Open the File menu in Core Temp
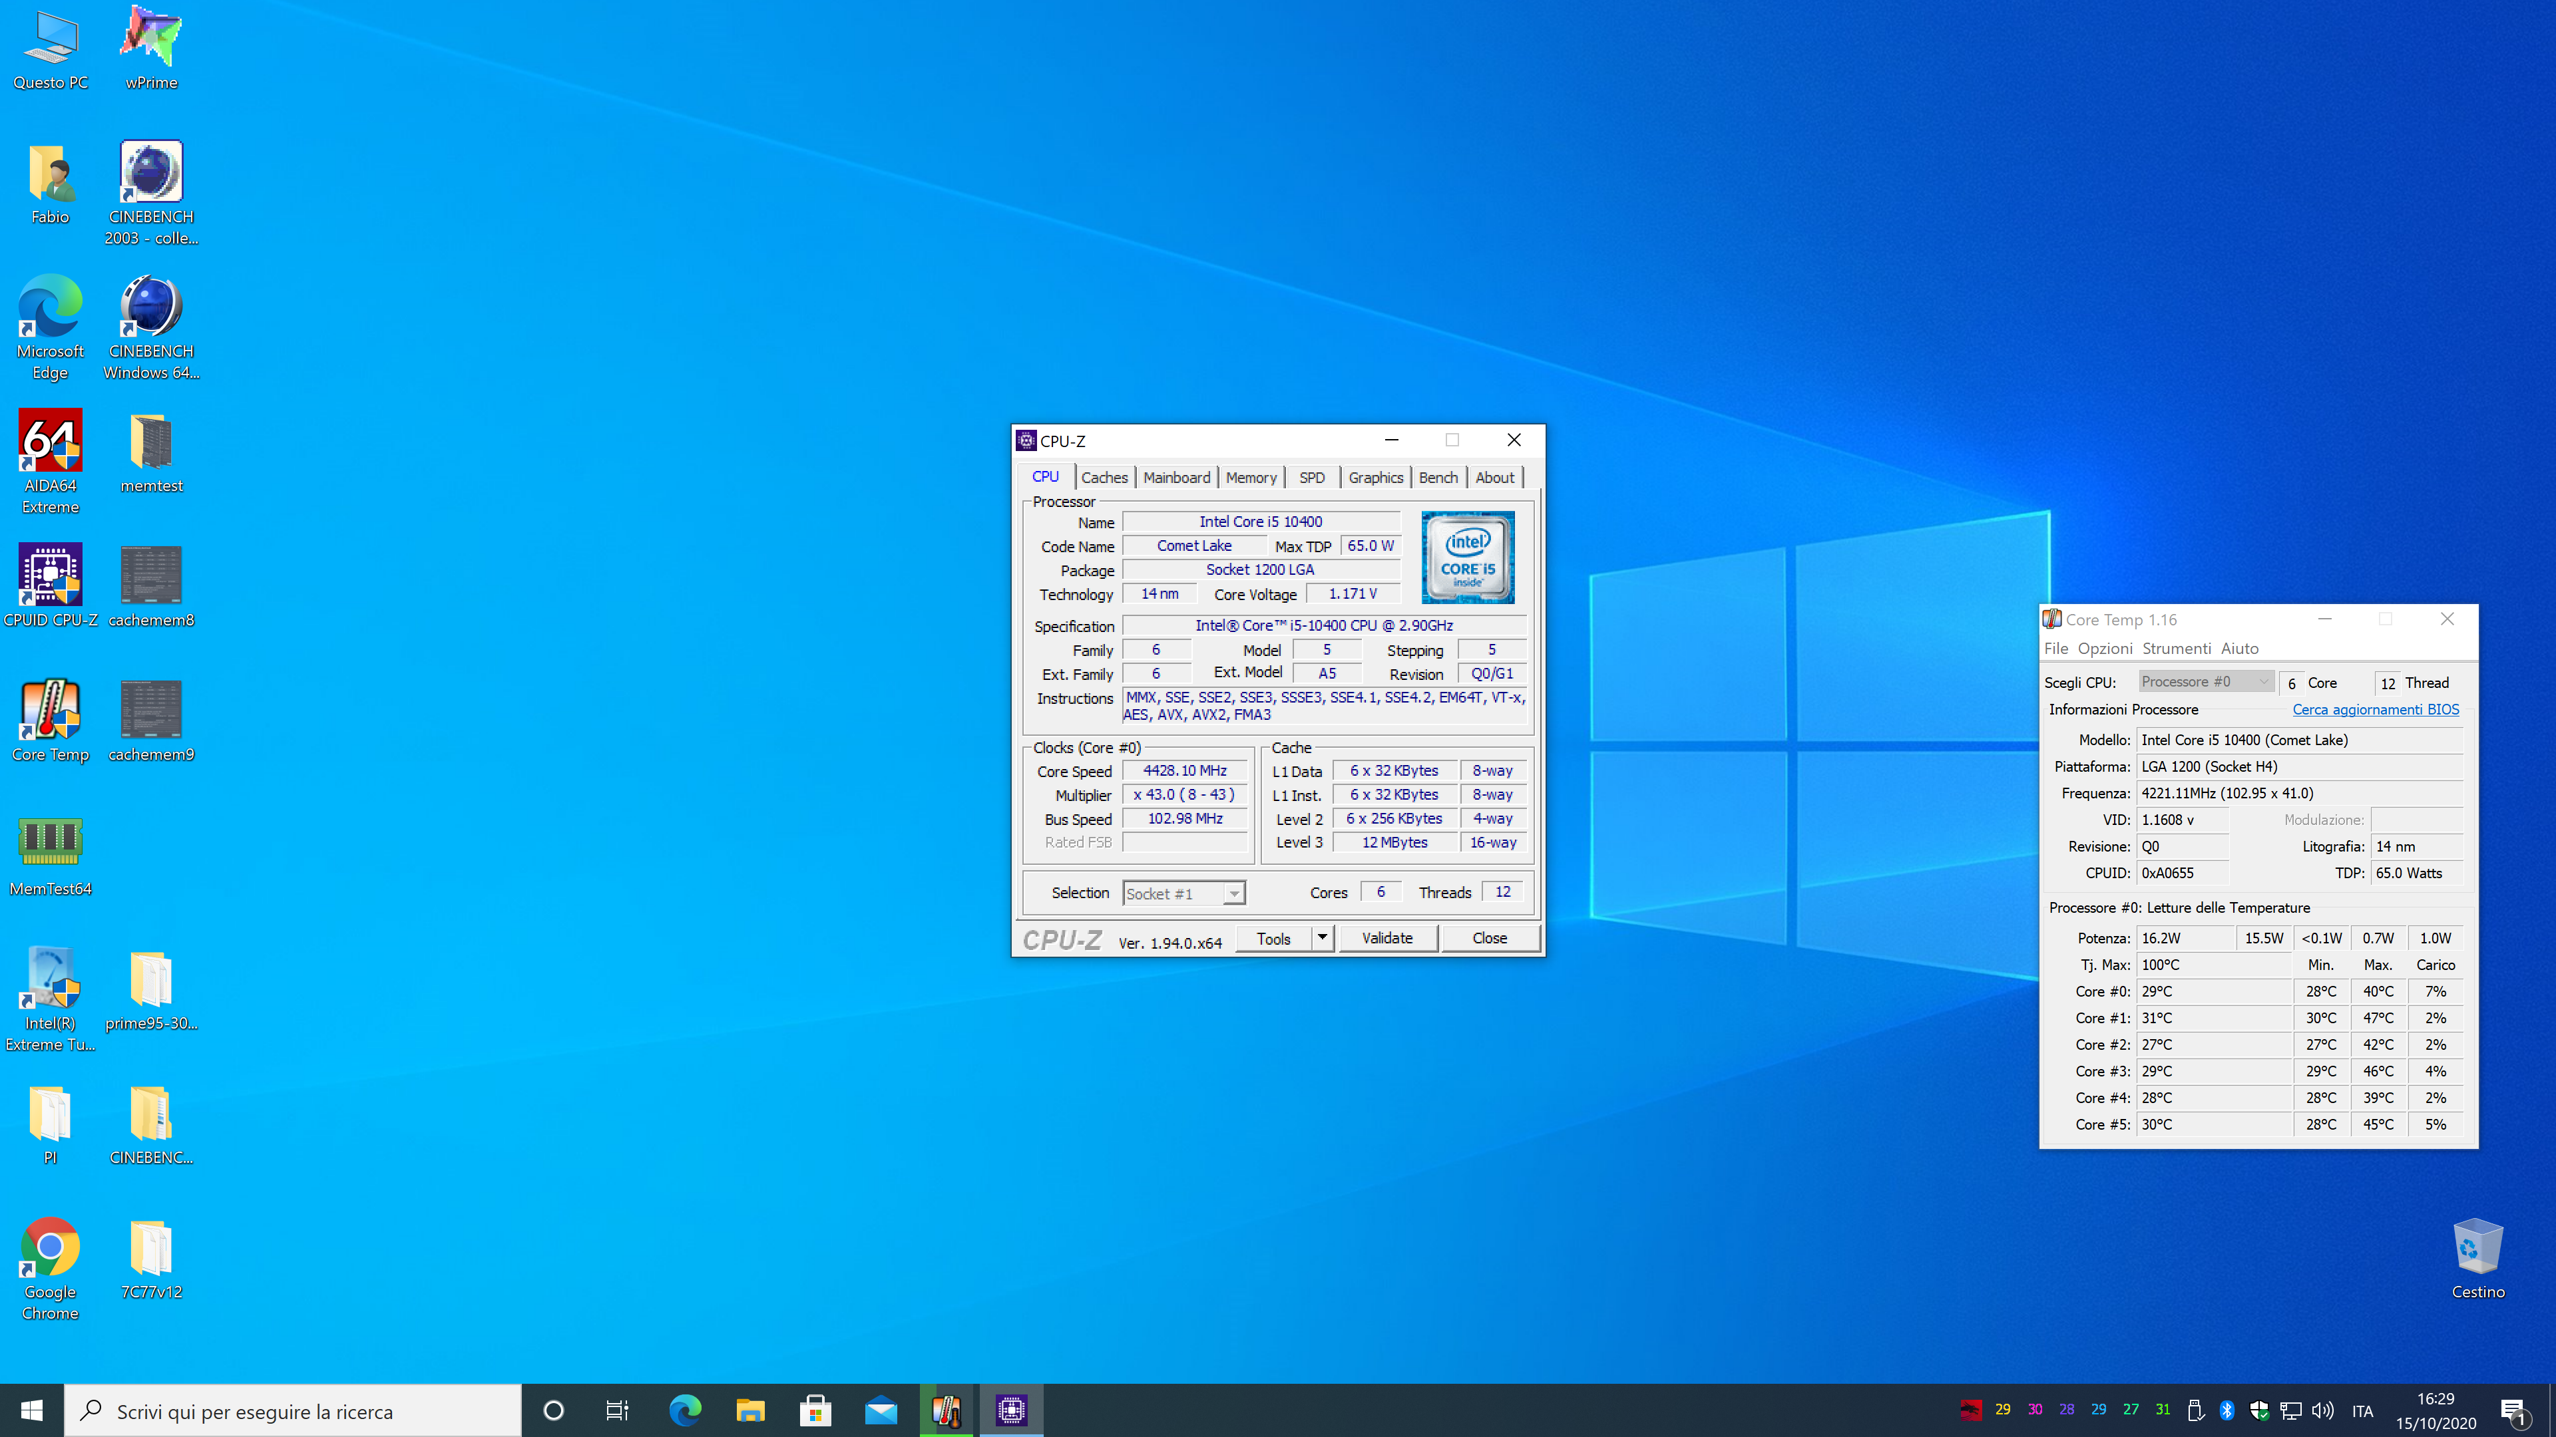Viewport: 2556px width, 1437px height. pyautogui.click(x=2056, y=649)
